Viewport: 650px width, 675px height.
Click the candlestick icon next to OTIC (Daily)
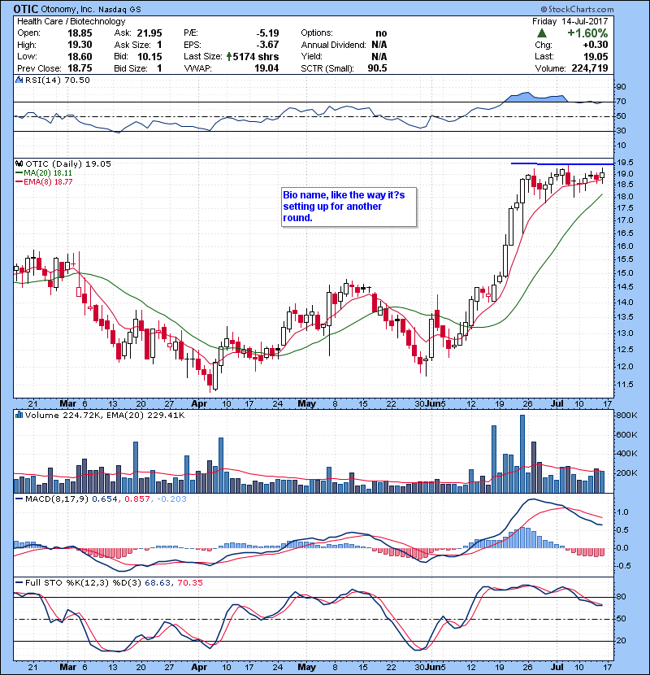pos(19,163)
